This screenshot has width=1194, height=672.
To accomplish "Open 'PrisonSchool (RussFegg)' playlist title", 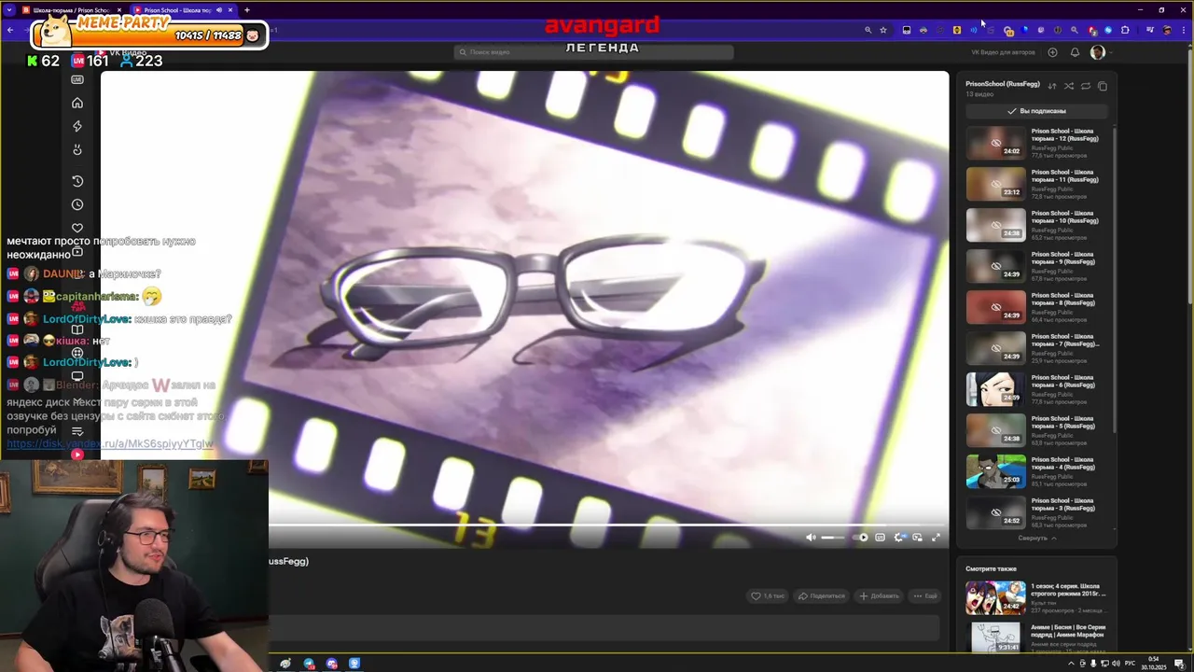I will pyautogui.click(x=1003, y=84).
